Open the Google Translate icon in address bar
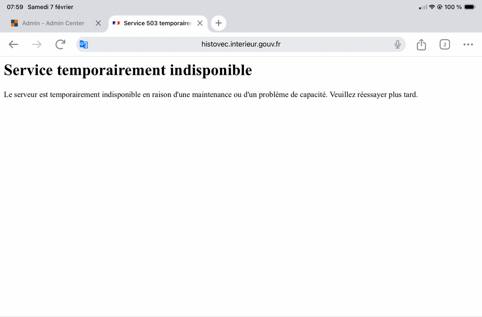482x317 pixels. (x=84, y=44)
